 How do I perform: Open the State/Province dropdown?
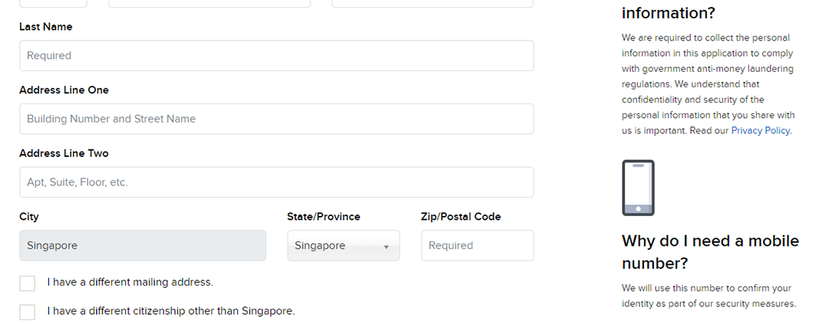(343, 246)
